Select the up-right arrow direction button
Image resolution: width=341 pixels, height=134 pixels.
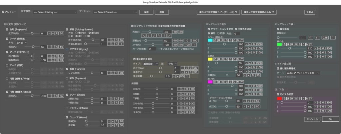pyautogui.click(x=170, y=36)
